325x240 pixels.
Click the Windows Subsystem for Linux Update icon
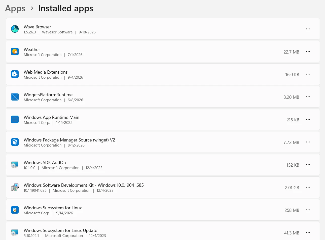point(15,232)
